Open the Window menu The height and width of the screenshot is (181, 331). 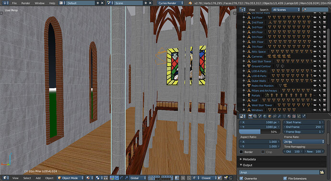coord(39,3)
